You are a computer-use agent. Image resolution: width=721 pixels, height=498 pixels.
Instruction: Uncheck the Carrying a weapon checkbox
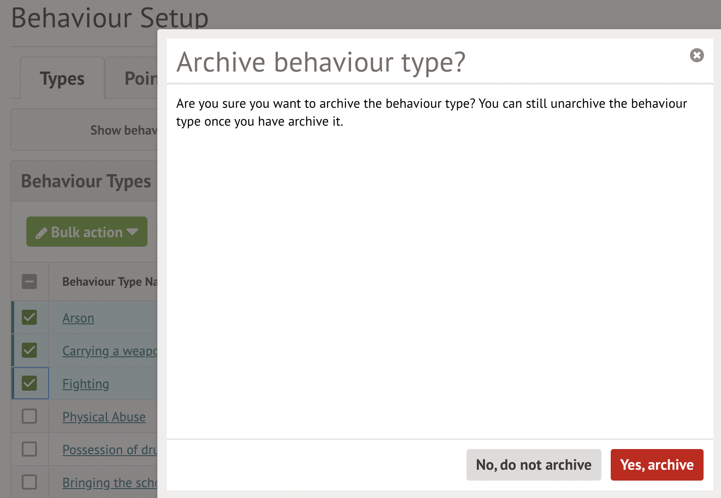[x=29, y=351]
